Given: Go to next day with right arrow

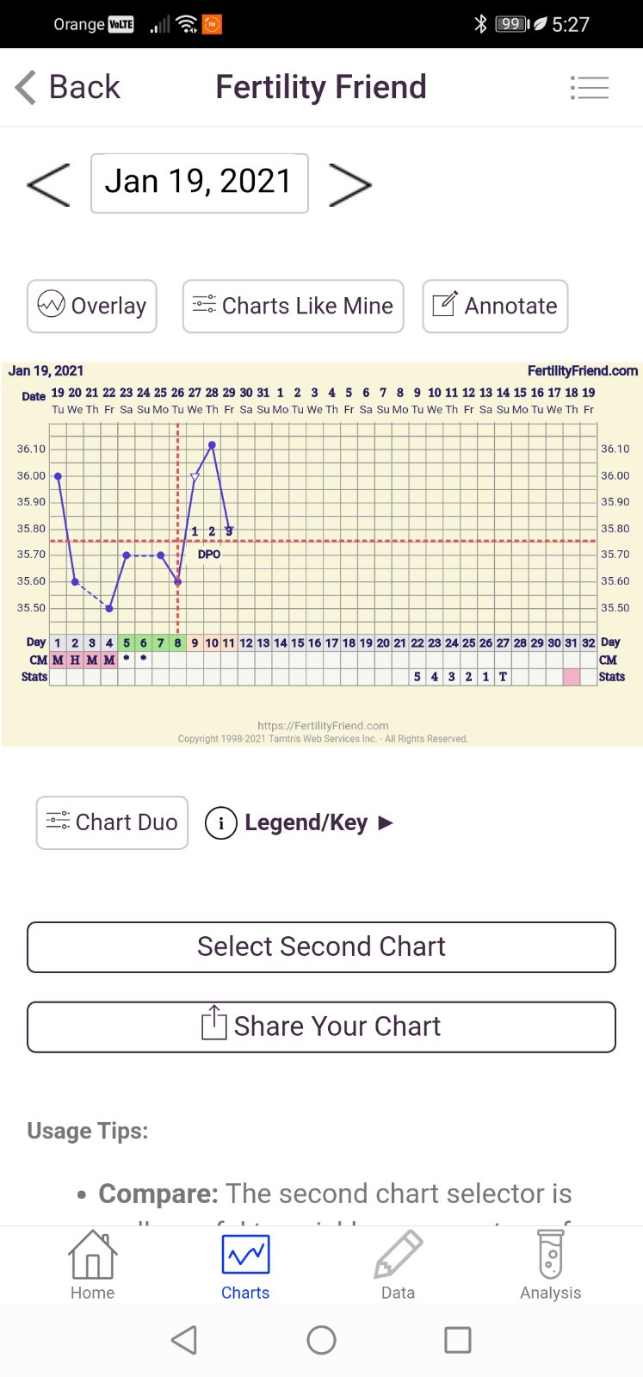Looking at the screenshot, I should click(349, 184).
